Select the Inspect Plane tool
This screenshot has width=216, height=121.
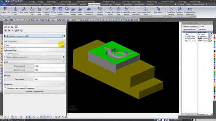click(x=39, y=11)
